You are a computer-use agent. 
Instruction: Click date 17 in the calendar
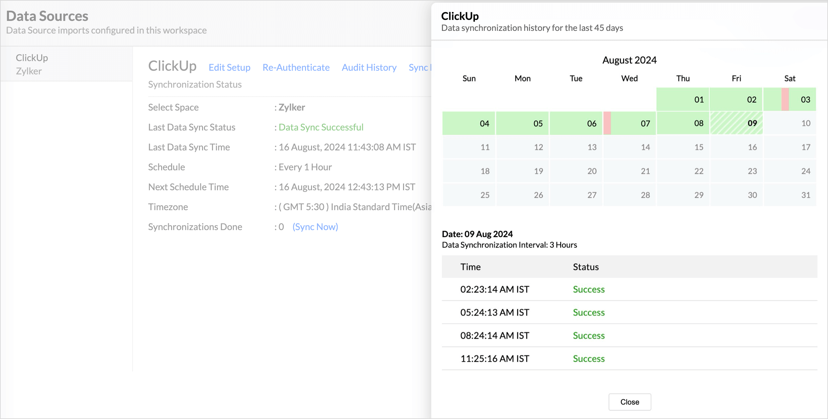click(x=790, y=147)
